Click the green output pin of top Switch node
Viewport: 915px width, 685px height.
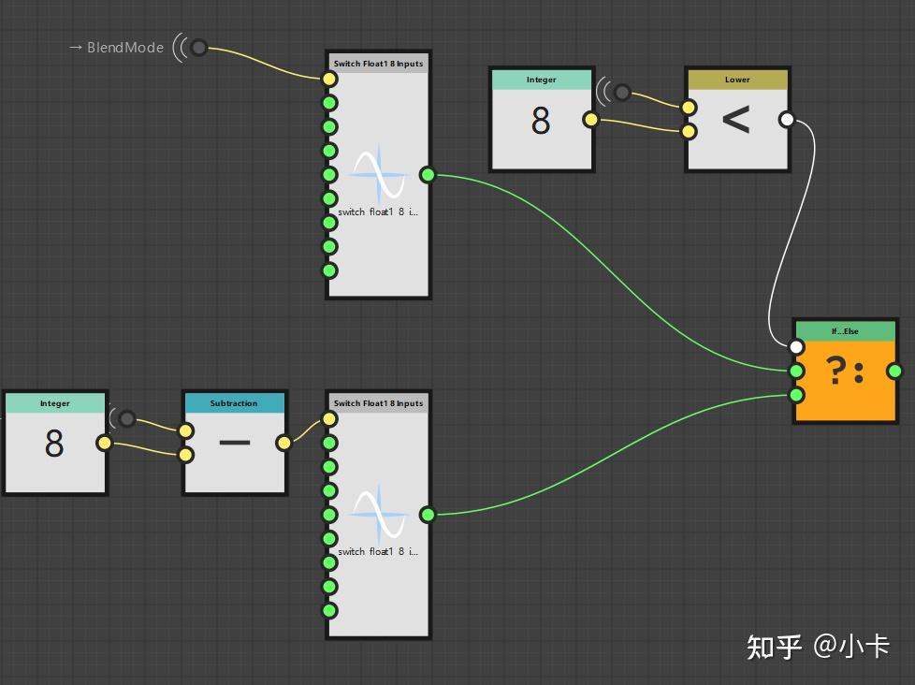click(x=428, y=174)
